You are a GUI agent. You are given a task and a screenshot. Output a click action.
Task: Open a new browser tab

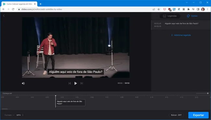(41, 4)
